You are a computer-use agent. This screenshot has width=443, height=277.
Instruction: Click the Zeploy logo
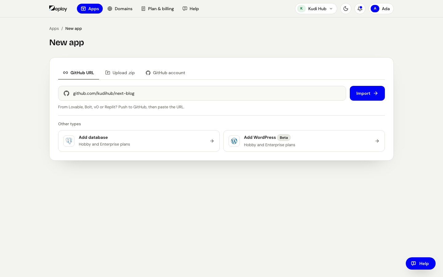pyautogui.click(x=58, y=9)
